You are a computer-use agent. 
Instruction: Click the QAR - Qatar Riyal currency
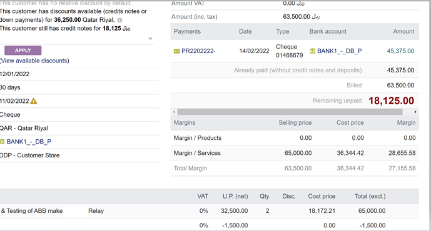tap(24, 128)
